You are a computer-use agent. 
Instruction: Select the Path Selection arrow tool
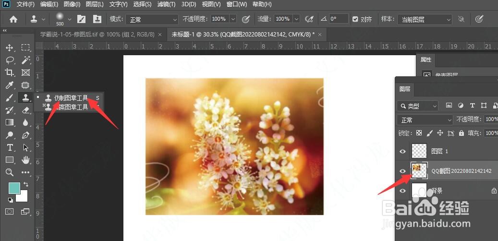25,148
